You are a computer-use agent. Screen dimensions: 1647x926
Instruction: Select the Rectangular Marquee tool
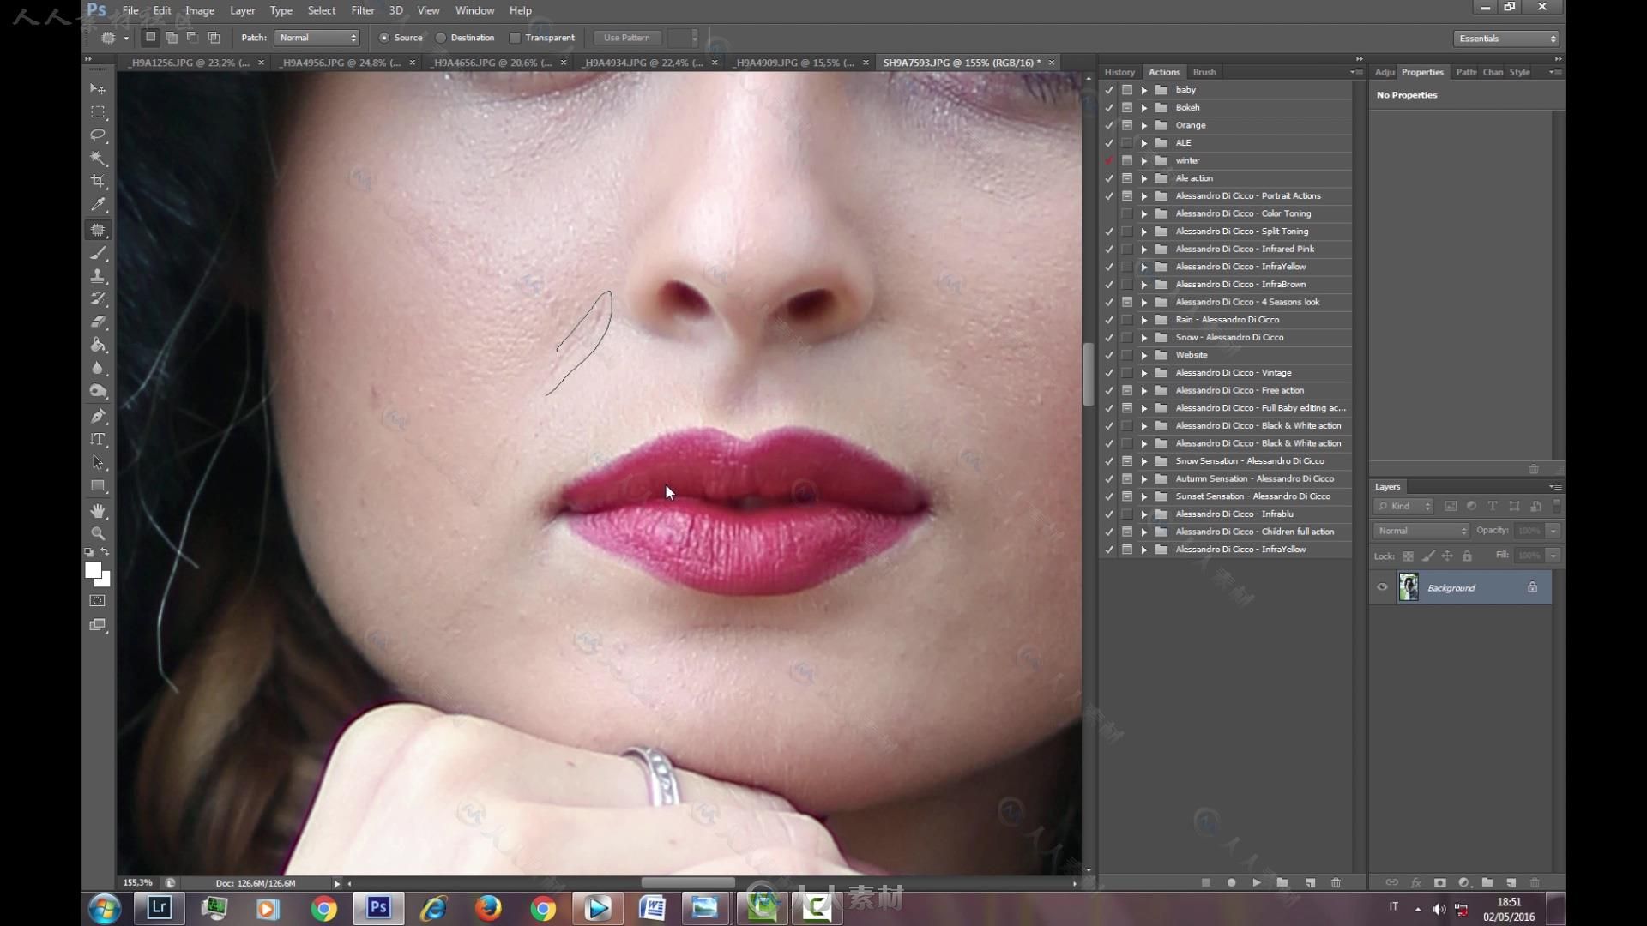point(98,112)
